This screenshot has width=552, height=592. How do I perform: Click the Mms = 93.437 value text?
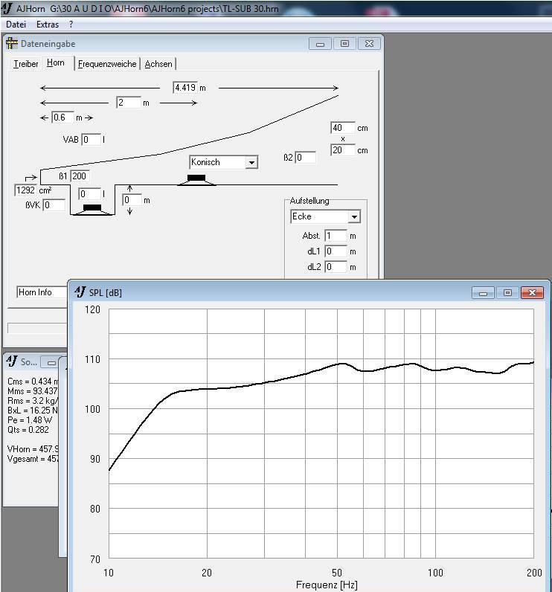tap(33, 390)
